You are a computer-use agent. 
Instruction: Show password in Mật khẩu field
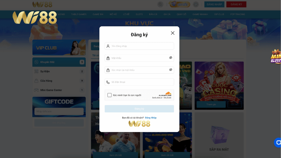point(171,58)
